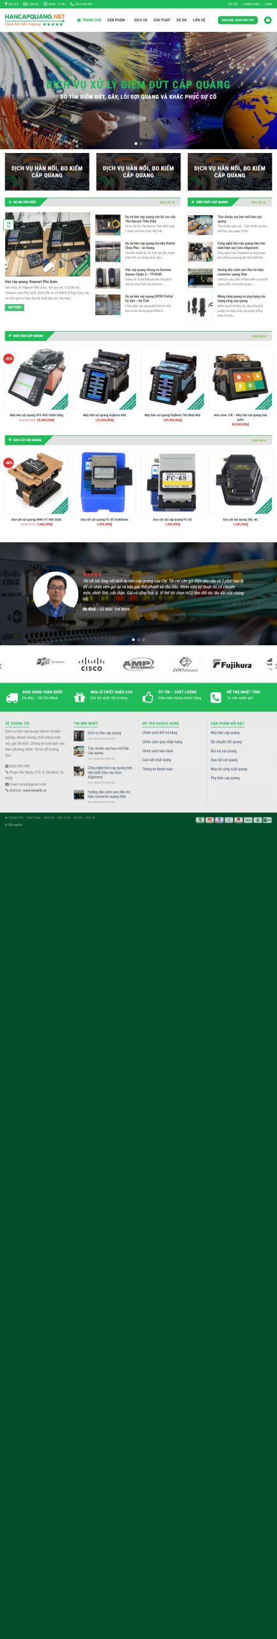Open Liên hệ in header navigation menu
This screenshot has height=1639, width=277.
click(199, 20)
